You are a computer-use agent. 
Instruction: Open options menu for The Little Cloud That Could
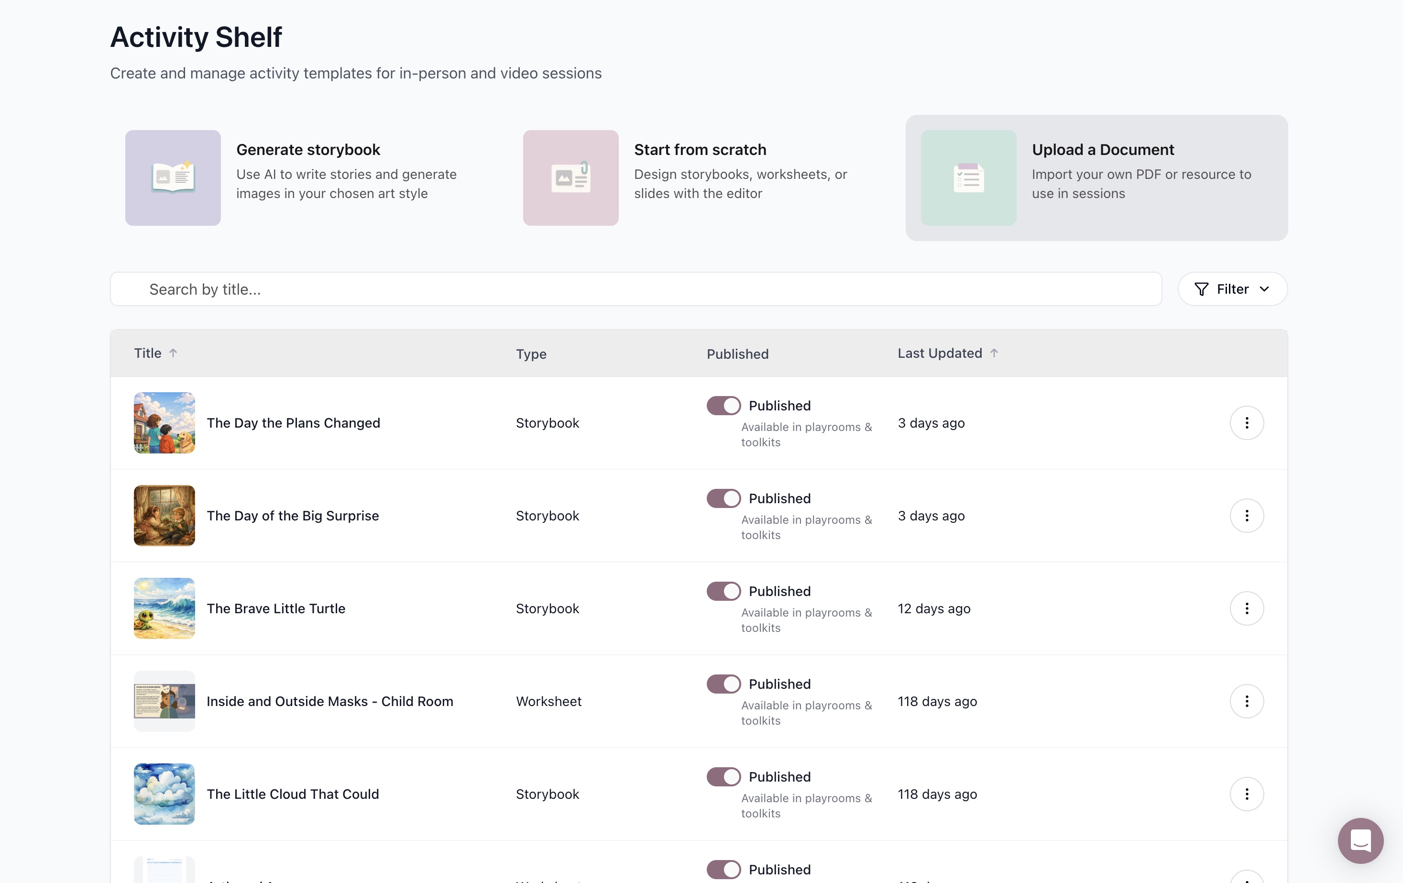pos(1246,794)
